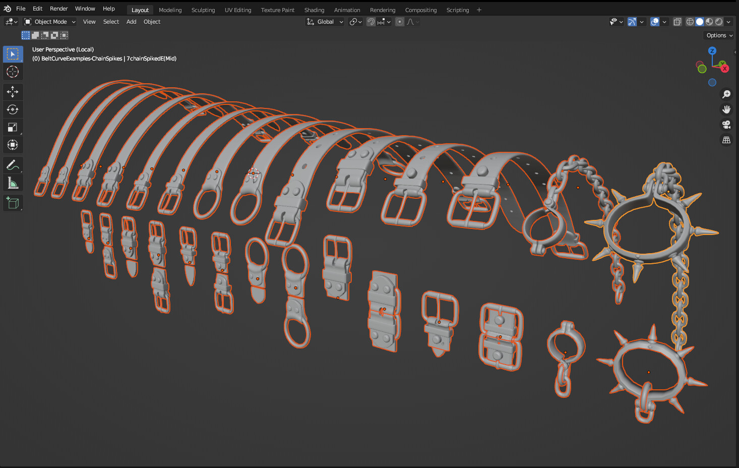Switch to the Animation workspace tab

coord(347,10)
